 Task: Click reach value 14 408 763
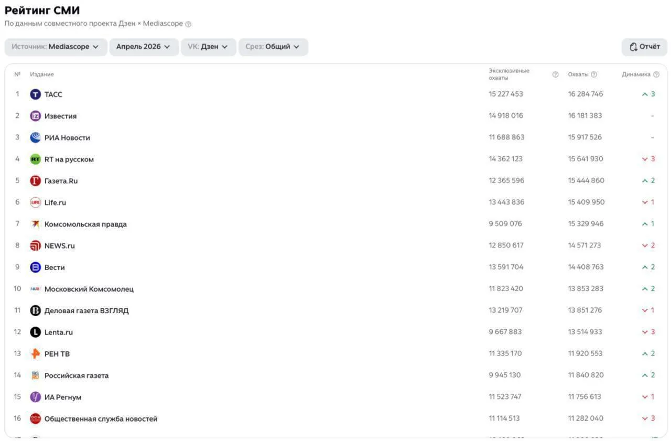click(x=586, y=267)
